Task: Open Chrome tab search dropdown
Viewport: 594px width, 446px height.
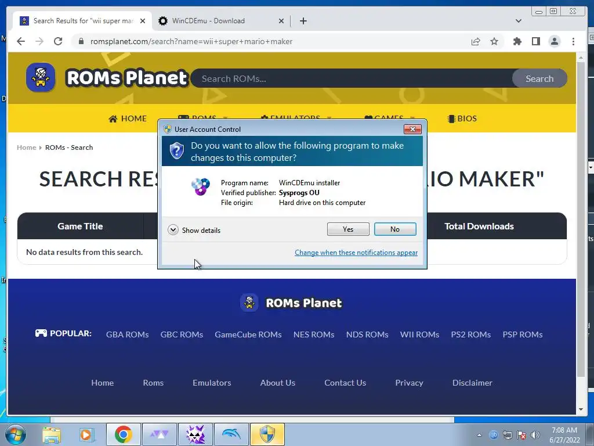Action: tap(518, 21)
